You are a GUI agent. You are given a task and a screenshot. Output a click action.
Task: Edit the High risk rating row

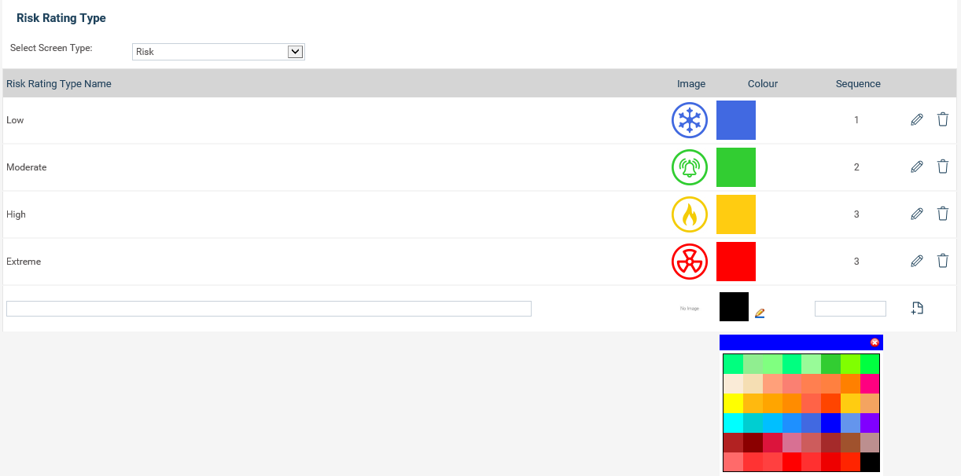click(x=916, y=214)
